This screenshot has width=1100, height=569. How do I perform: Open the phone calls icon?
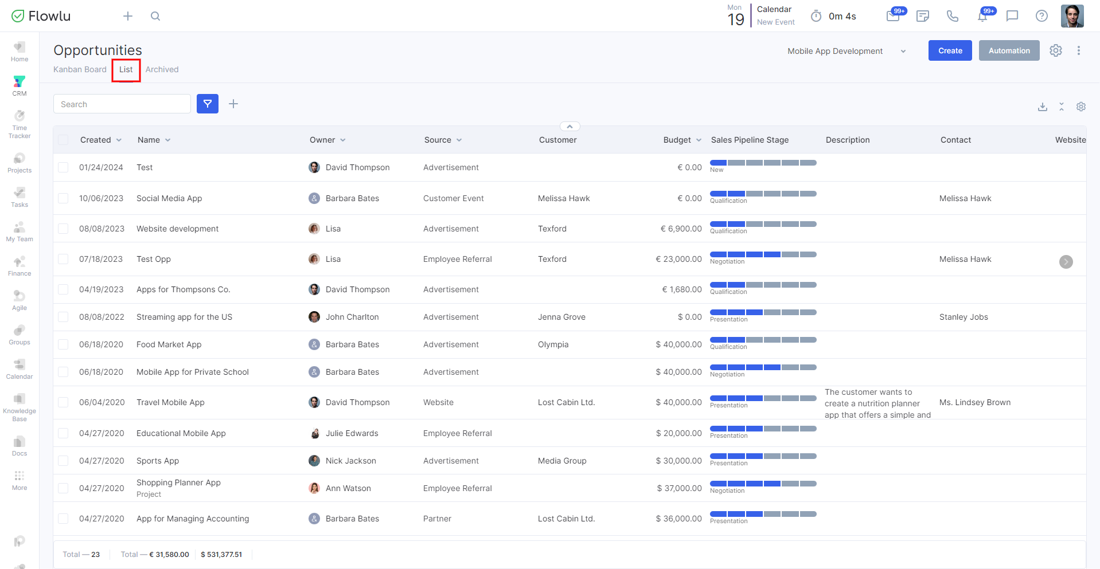coord(952,16)
